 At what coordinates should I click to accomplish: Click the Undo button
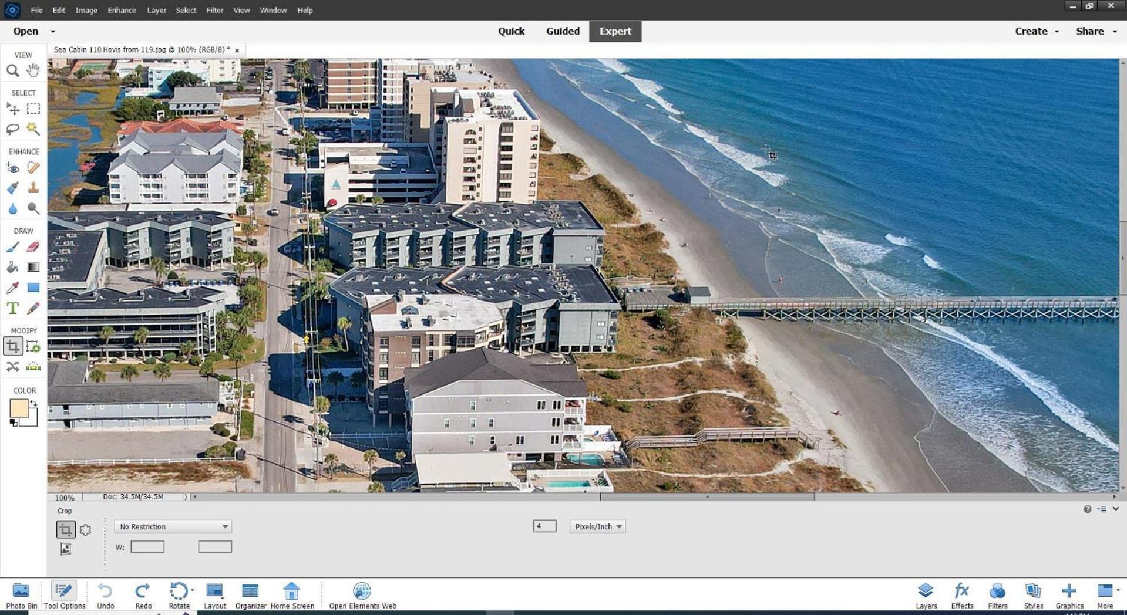105,596
